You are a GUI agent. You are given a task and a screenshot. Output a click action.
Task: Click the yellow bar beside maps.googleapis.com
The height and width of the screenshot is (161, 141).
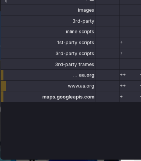click(2, 97)
